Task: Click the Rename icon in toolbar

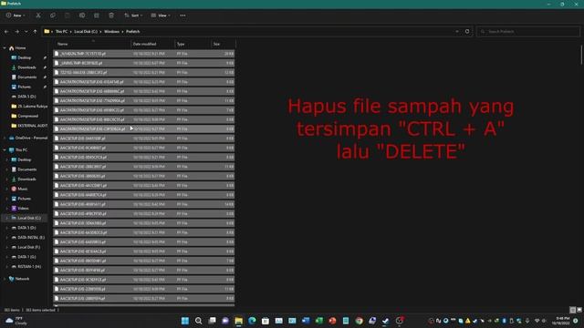Action: click(x=82, y=15)
